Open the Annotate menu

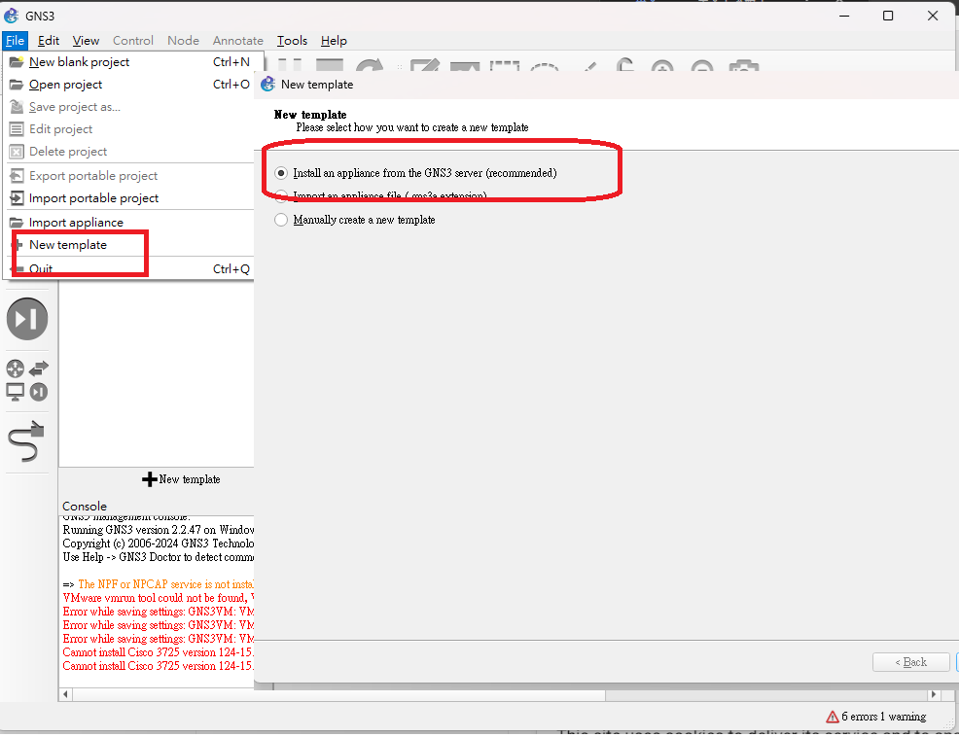click(x=238, y=41)
